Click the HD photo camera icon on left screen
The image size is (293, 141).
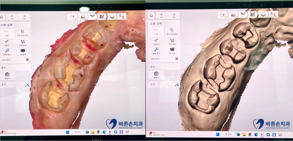pos(23,51)
